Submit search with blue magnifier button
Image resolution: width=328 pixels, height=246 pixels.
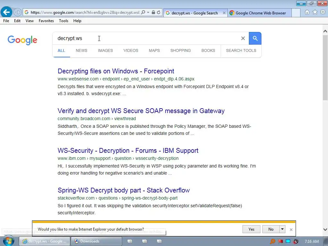tap(255, 38)
